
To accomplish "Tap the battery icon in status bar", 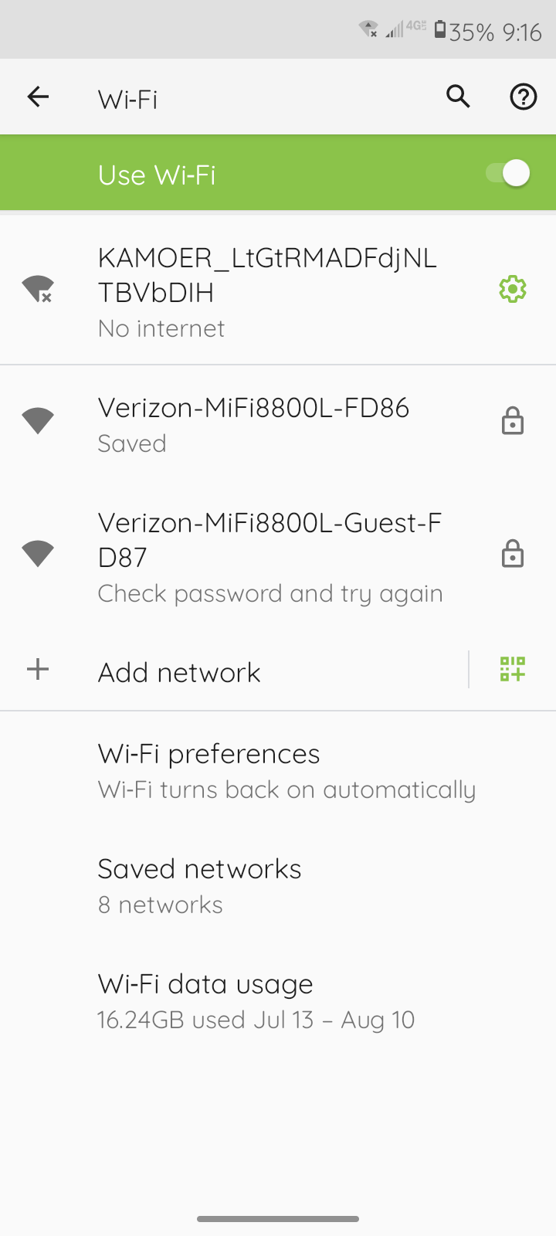I will [440, 30].
